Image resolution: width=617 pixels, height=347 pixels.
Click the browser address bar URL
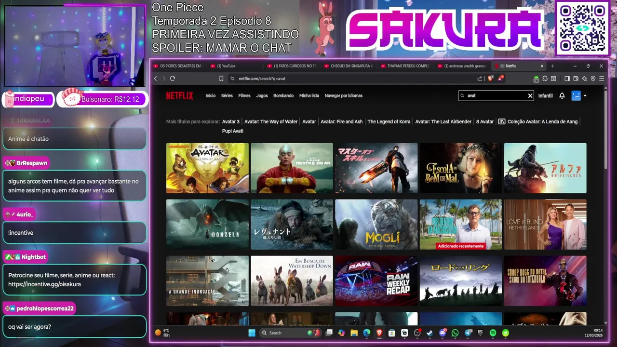pos(262,79)
